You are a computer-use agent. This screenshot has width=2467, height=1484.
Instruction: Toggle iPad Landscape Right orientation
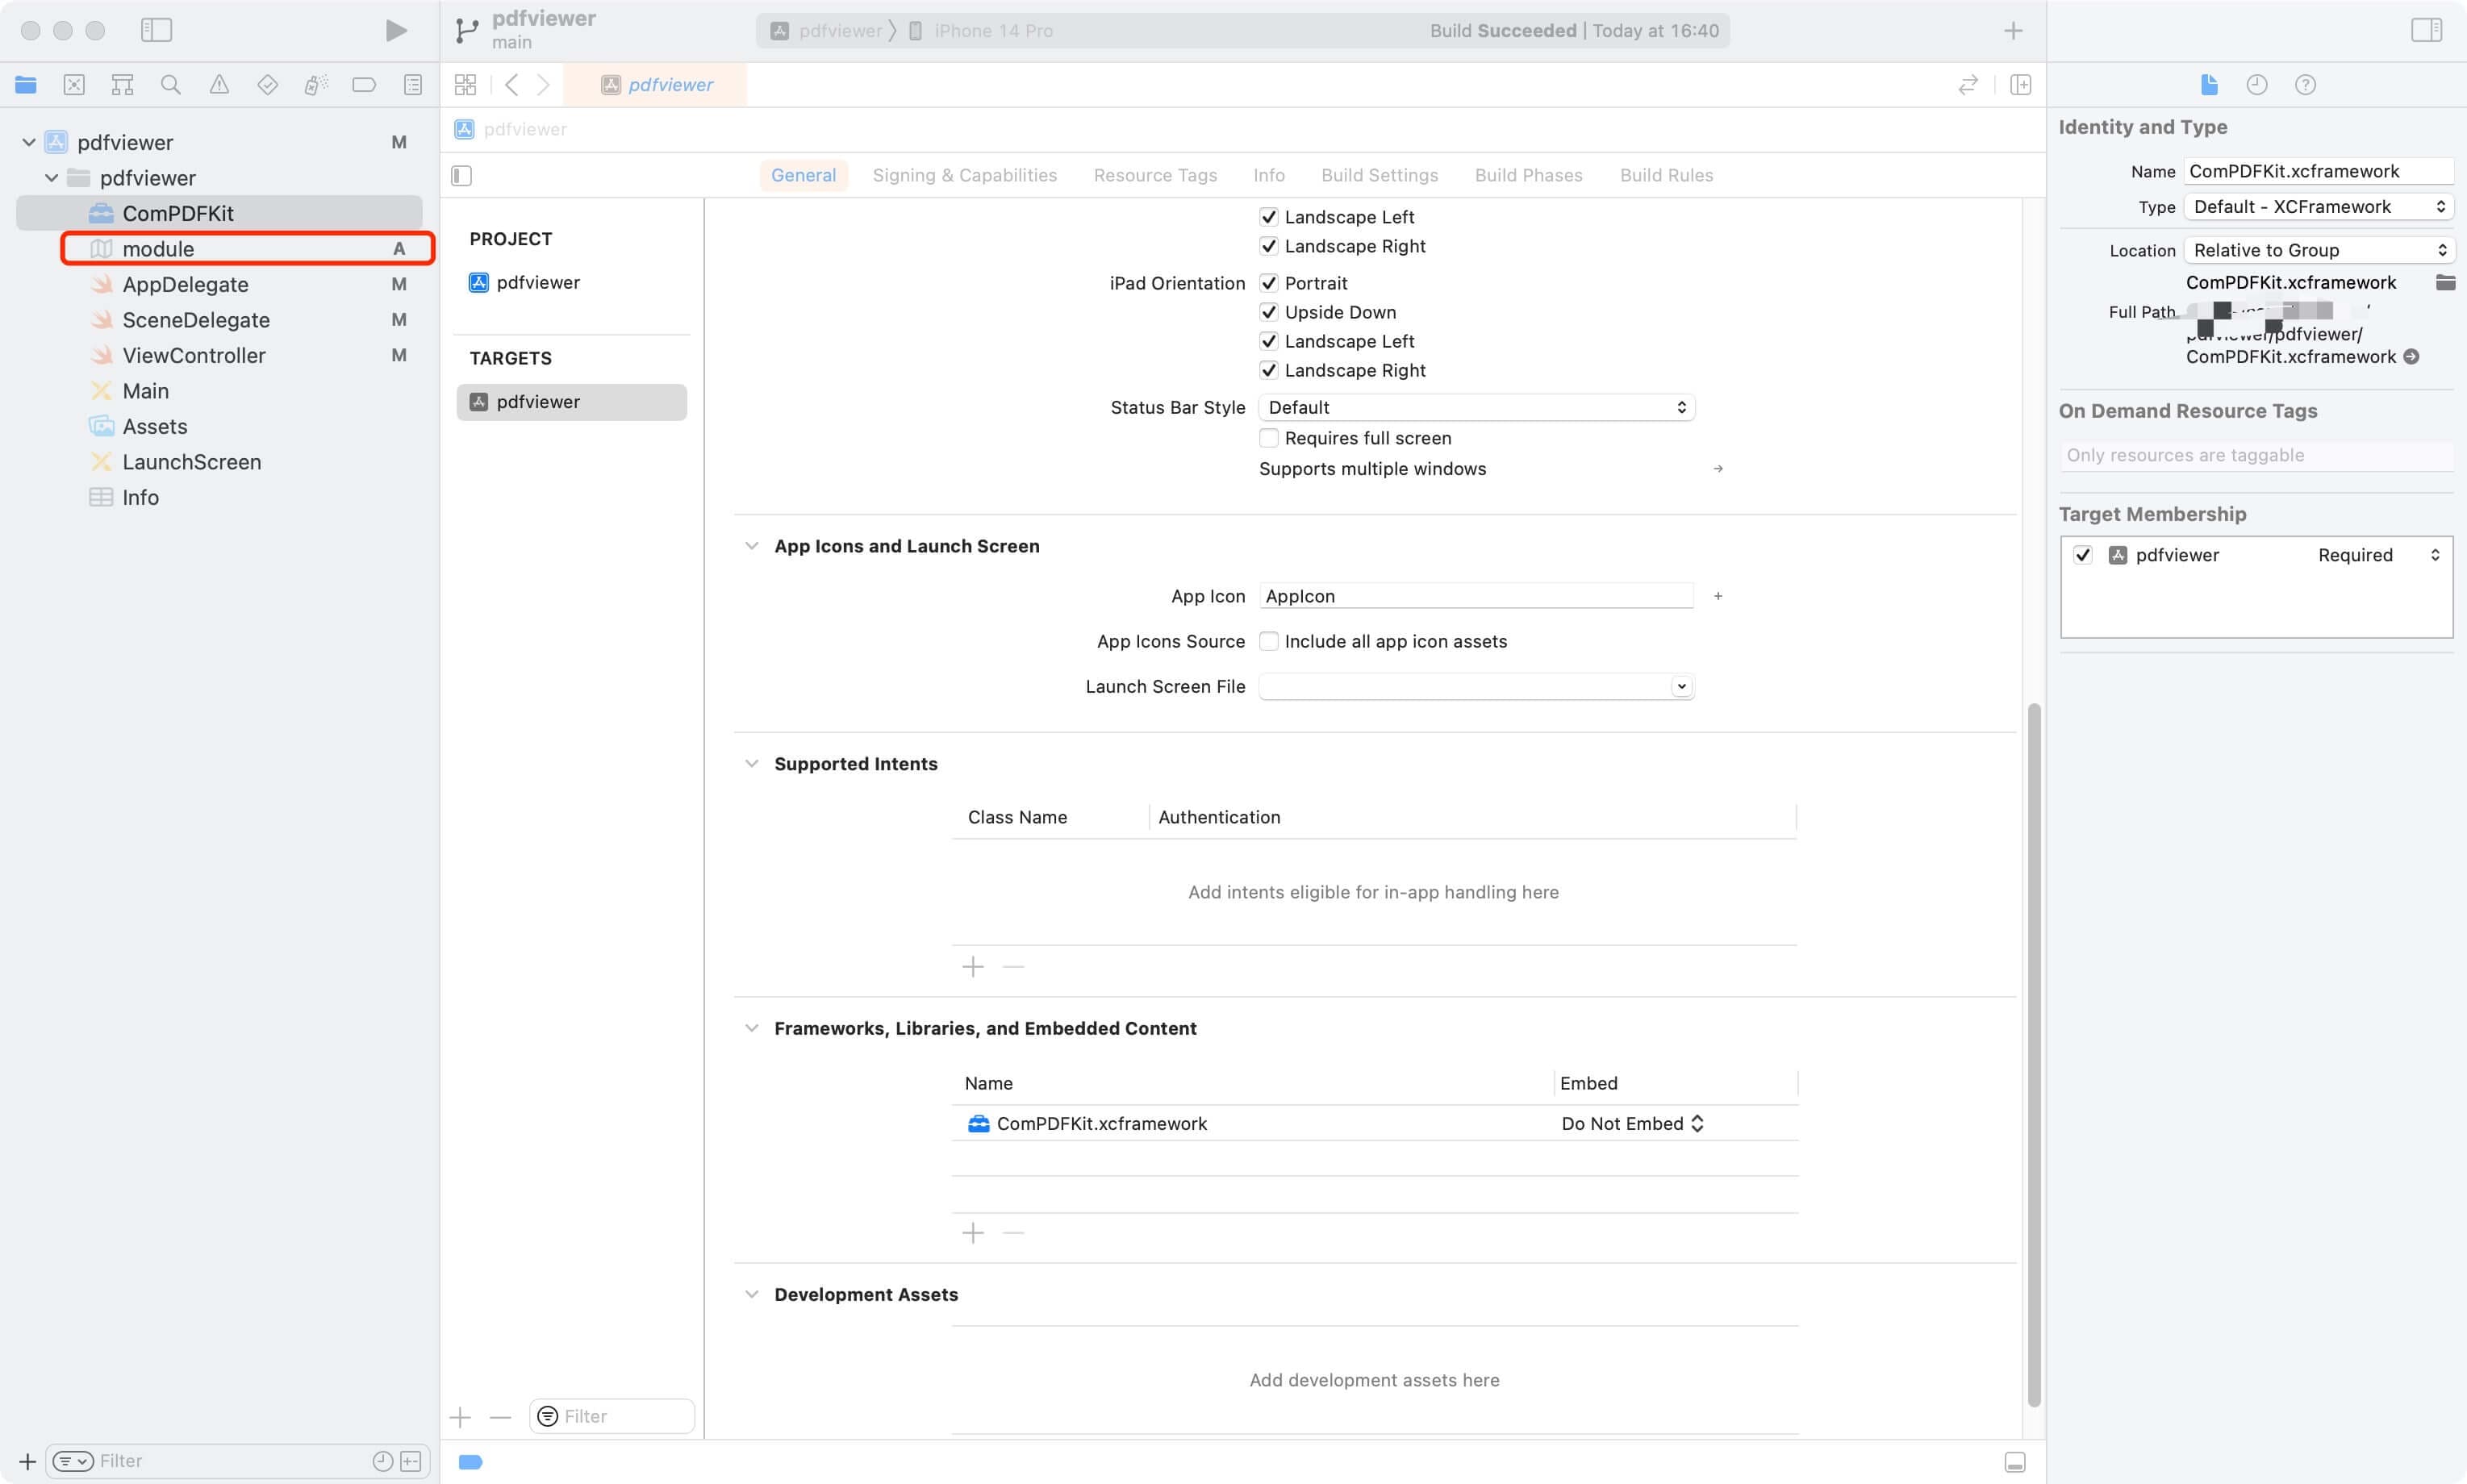1268,370
